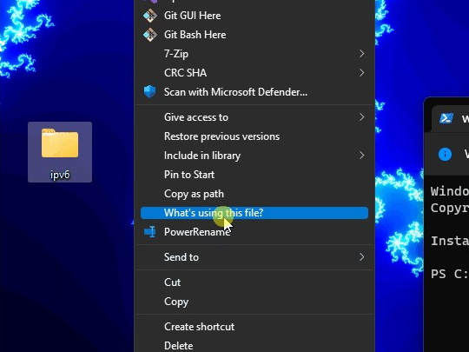Select Restore previous versions
Viewport: 469px width, 352px height.
(254, 136)
